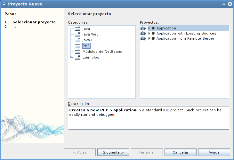234x160 pixels.
Task: Open window menu icon in title bar
Action: (x=4, y=4)
